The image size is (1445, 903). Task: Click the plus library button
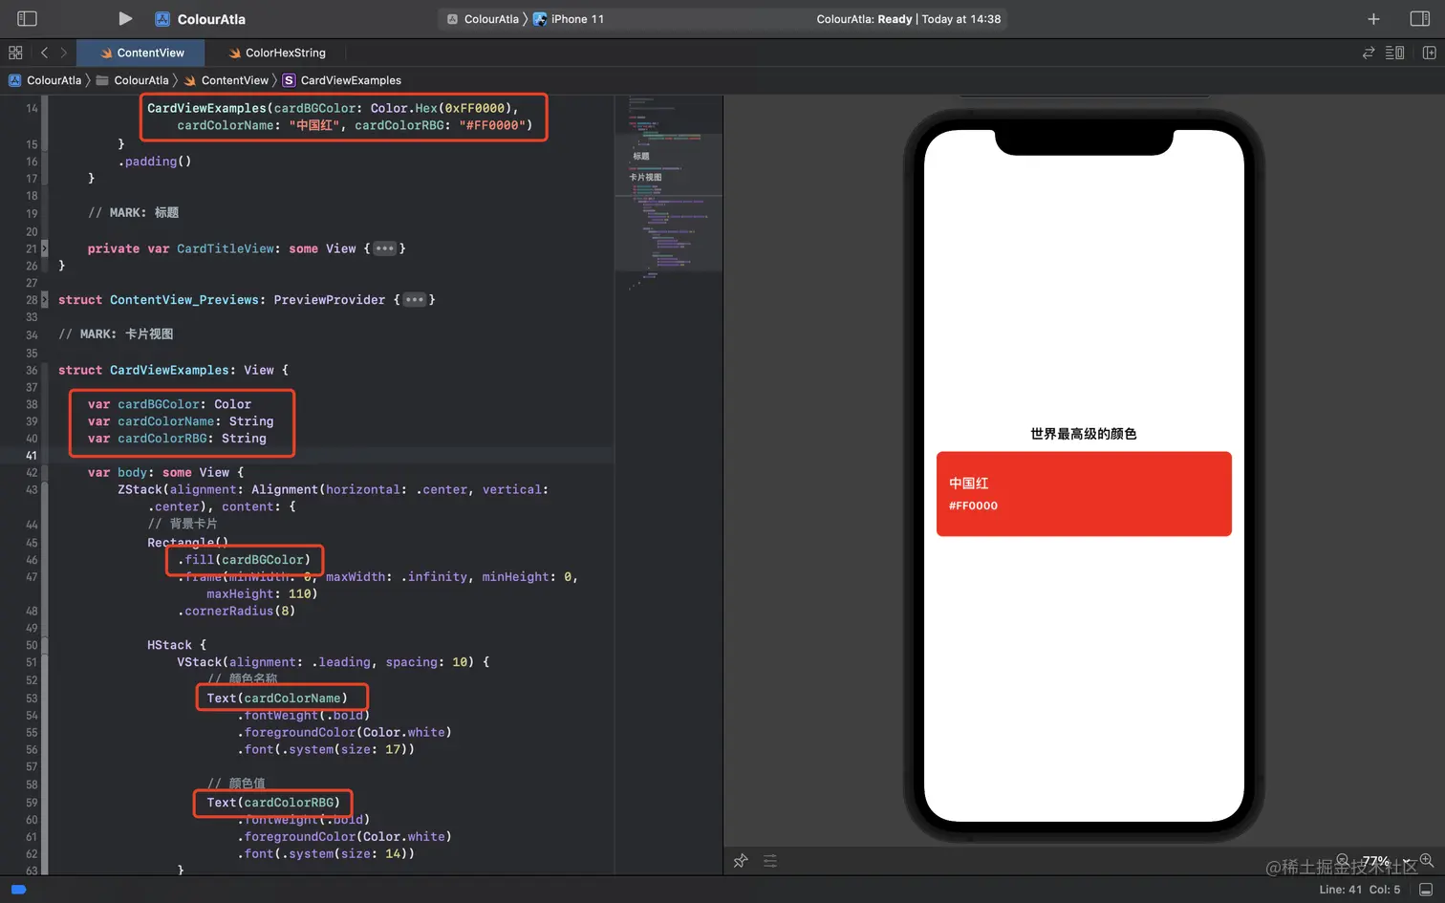[x=1373, y=19]
